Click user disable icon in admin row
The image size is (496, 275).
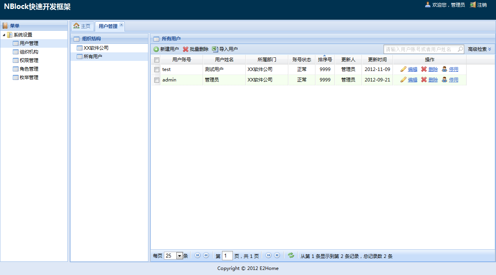[x=444, y=80]
